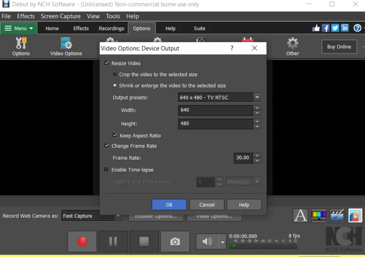Switch to the Options tab
The width and height of the screenshot is (365, 257).
141,28
